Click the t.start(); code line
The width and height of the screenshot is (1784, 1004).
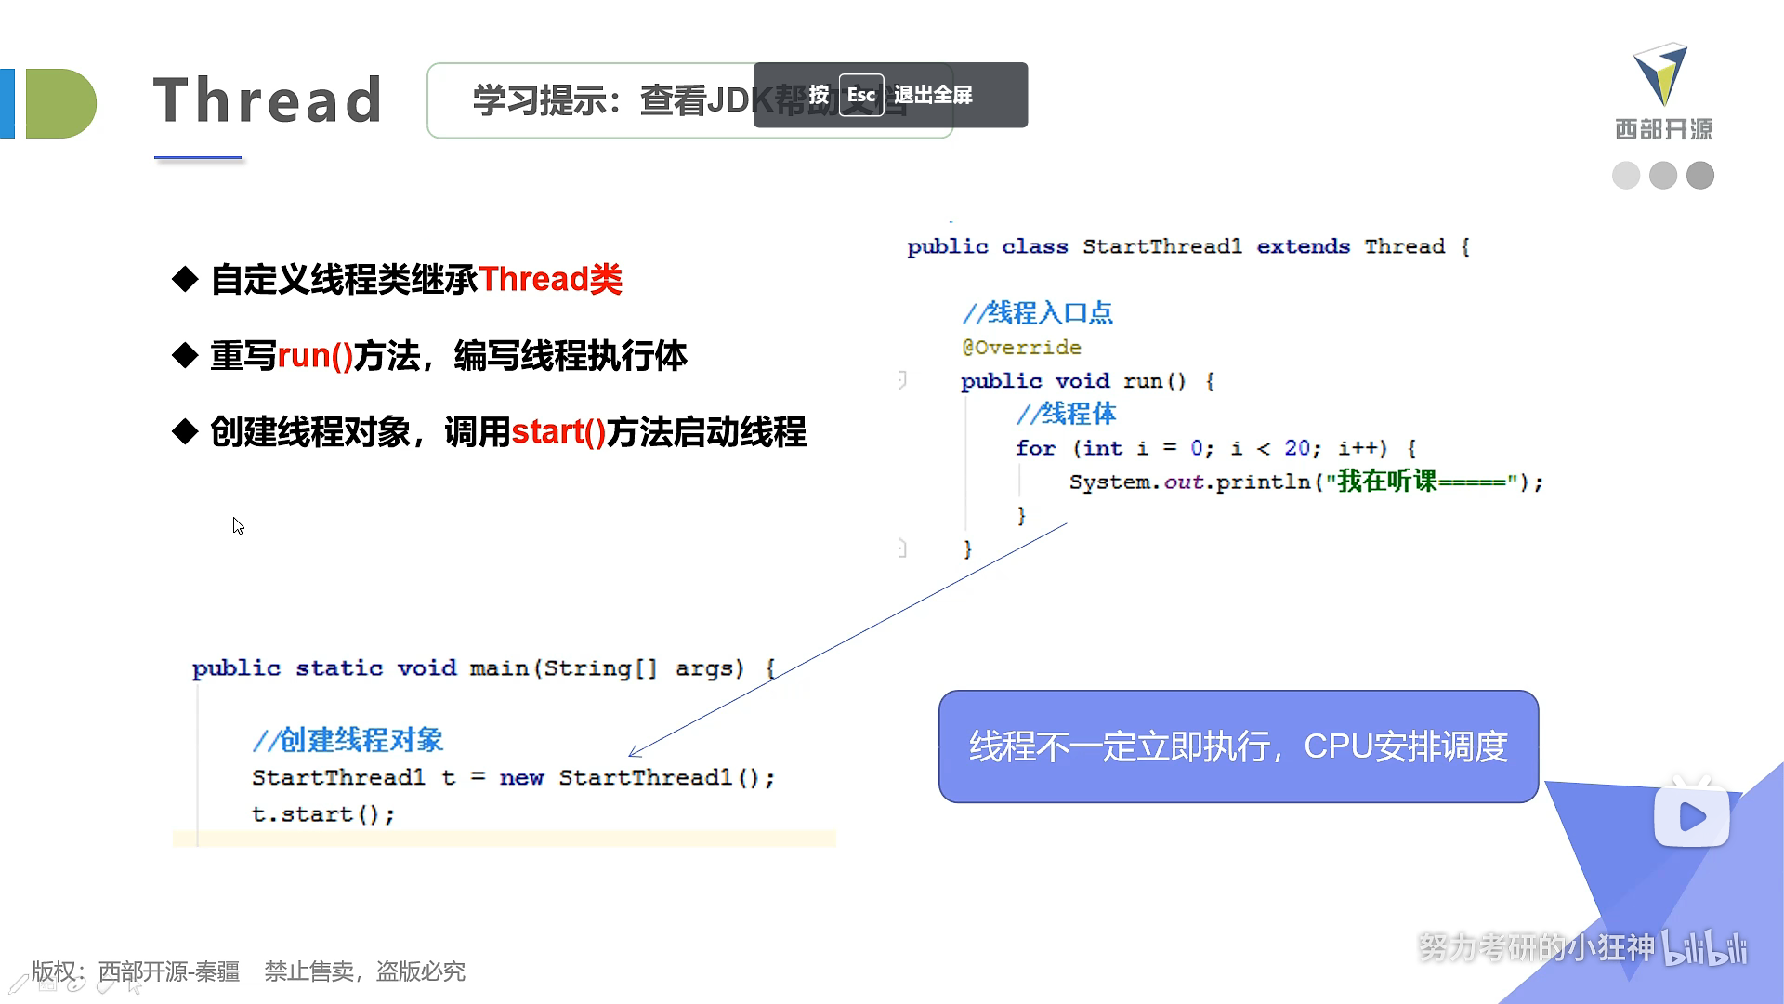coord(323,814)
